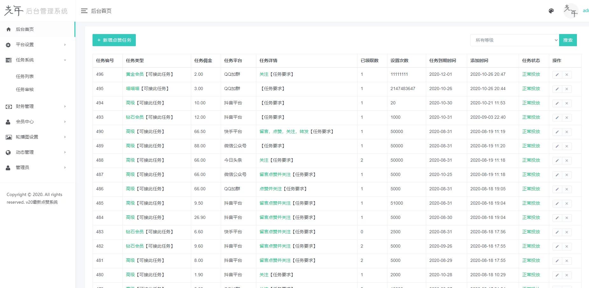589x288 pixels.
Task: Open the theme palette icon
Action: pos(551,11)
